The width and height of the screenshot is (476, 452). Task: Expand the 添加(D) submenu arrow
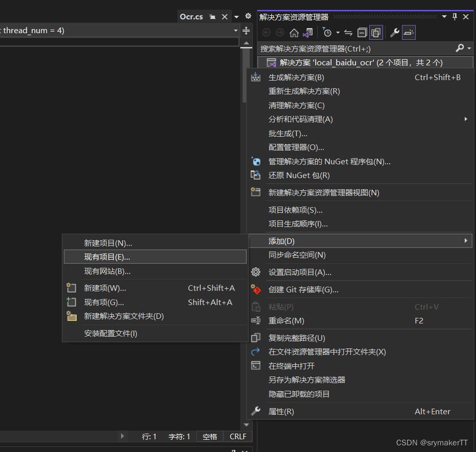click(x=466, y=241)
